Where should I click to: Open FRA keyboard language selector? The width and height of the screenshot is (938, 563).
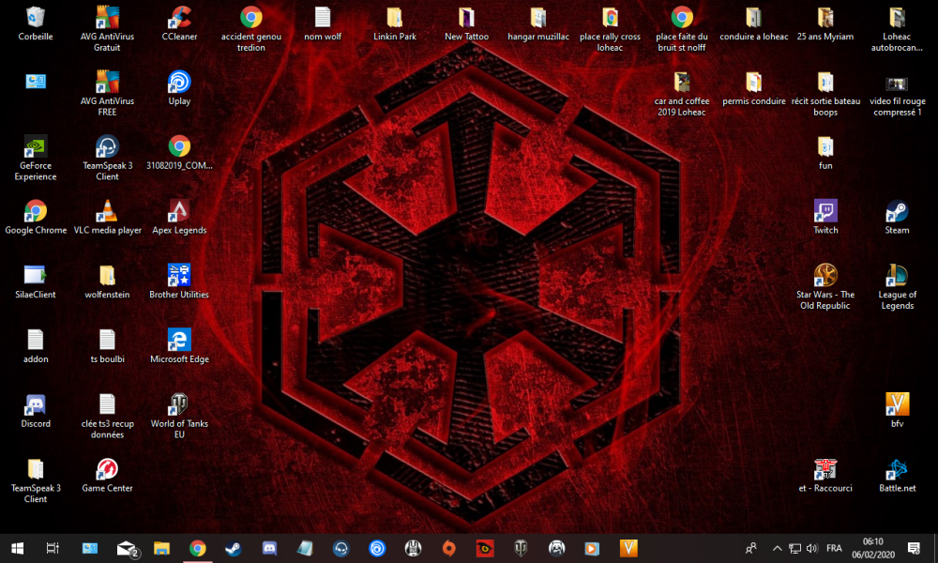click(834, 548)
